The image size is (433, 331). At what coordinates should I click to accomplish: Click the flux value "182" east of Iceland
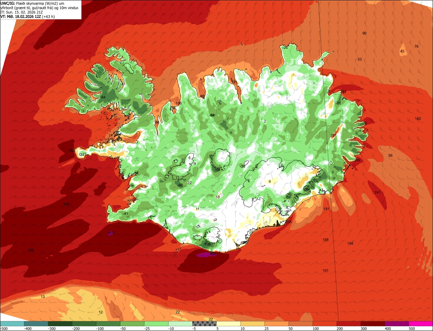tap(418, 118)
